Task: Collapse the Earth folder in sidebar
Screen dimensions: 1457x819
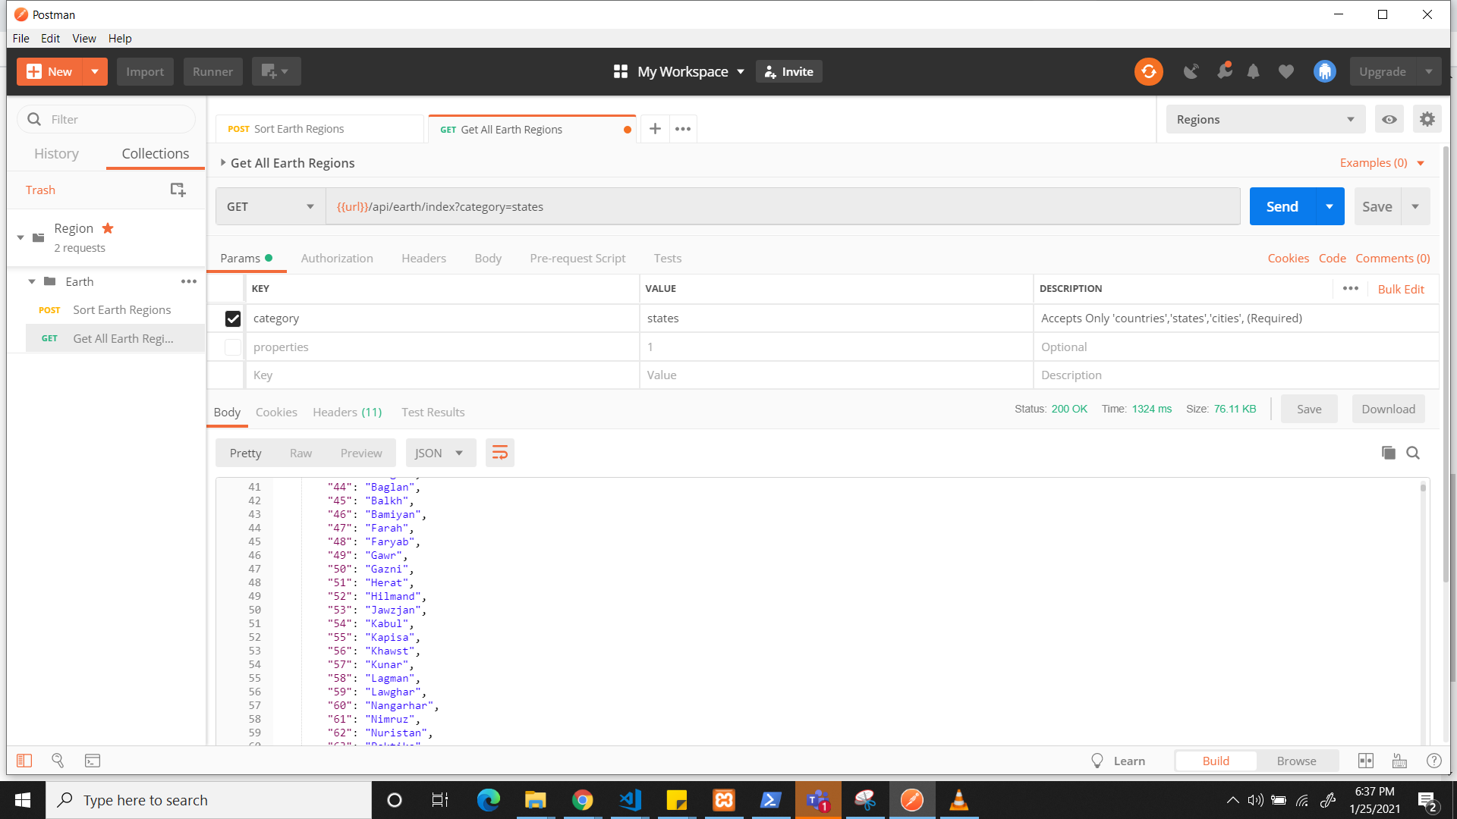Action: point(32,281)
